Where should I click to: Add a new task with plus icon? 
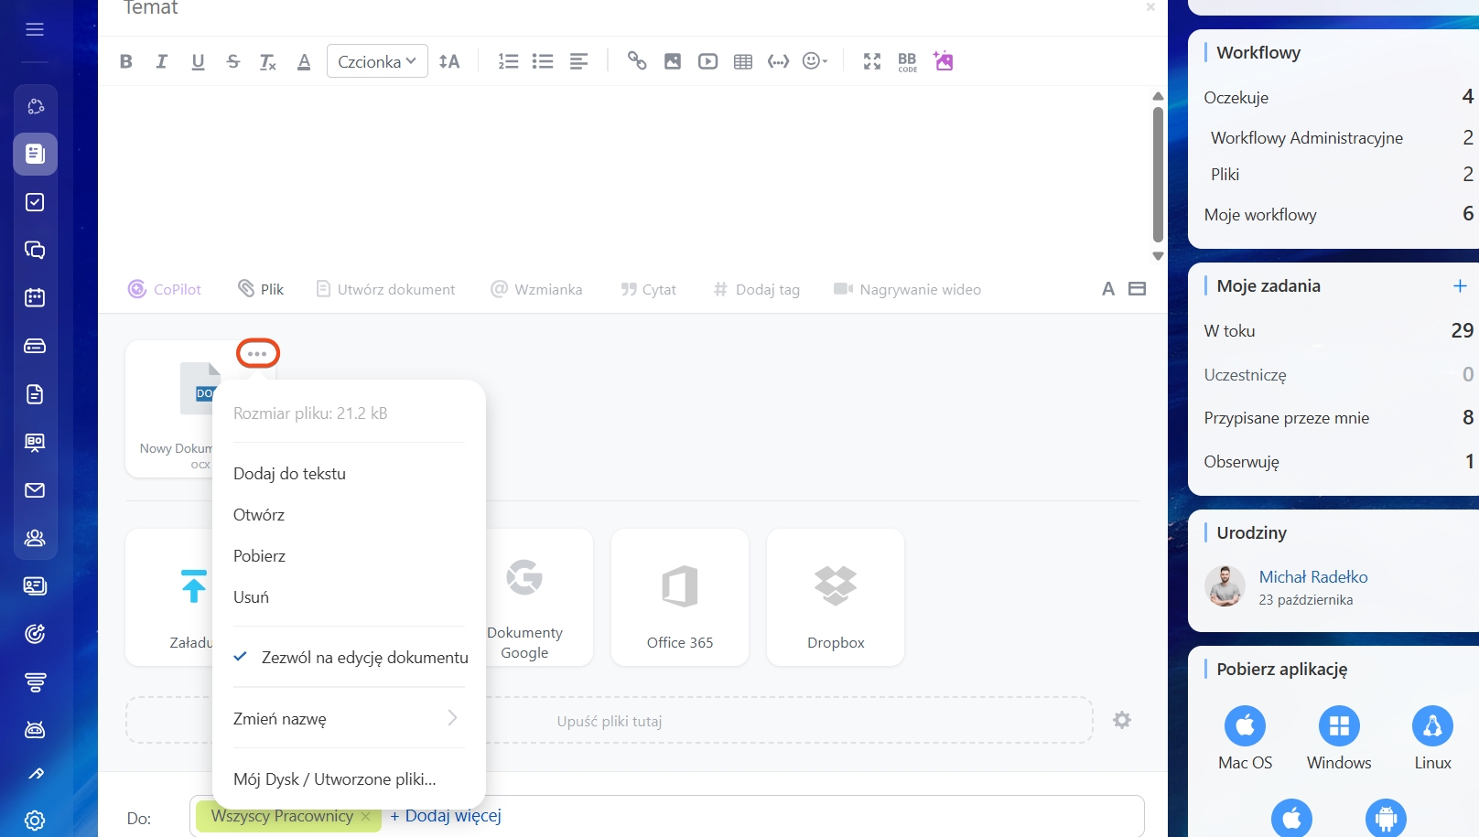coord(1460,285)
